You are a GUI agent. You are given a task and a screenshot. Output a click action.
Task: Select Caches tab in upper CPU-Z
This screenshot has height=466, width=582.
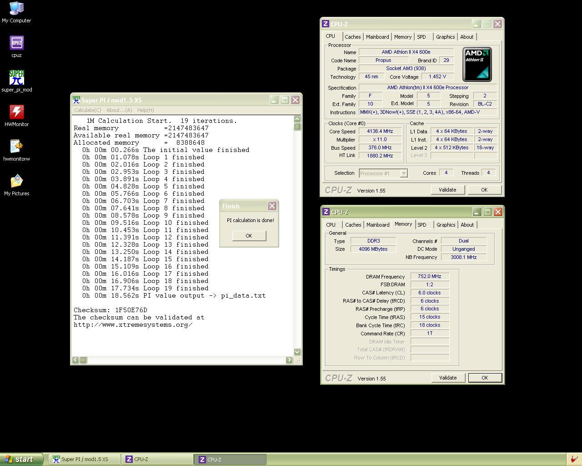353,37
